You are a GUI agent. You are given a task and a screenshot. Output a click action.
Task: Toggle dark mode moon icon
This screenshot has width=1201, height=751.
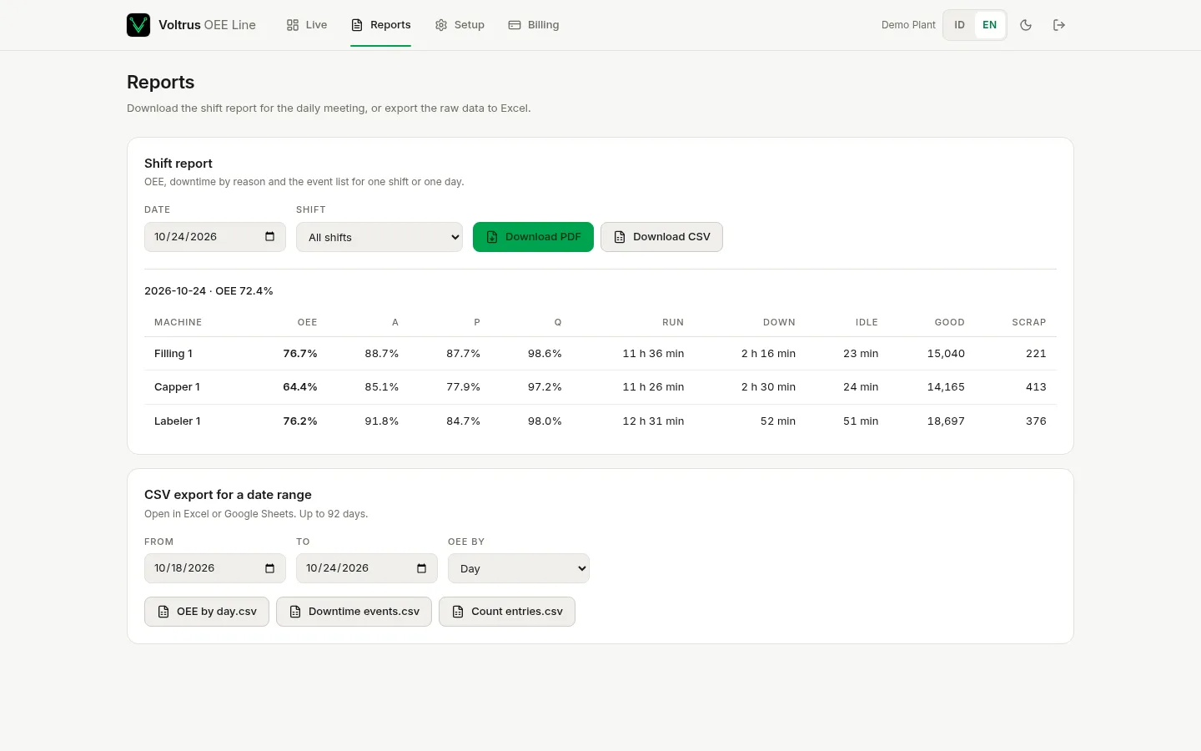[1026, 25]
